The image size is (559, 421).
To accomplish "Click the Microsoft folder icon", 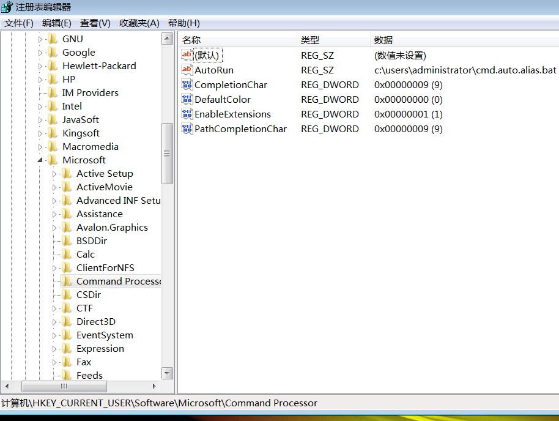I will tap(53, 160).
